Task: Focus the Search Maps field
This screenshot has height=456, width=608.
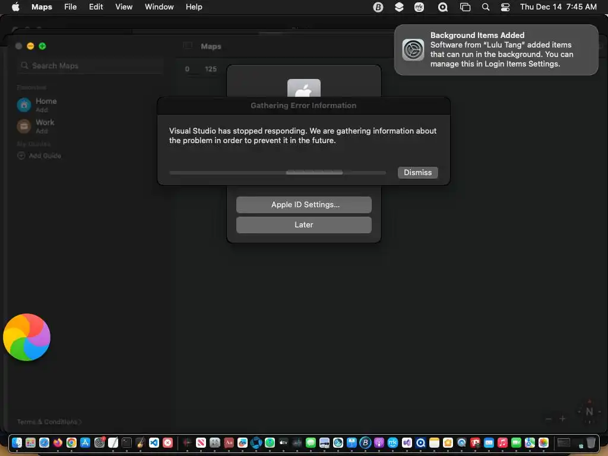Action: coord(90,65)
